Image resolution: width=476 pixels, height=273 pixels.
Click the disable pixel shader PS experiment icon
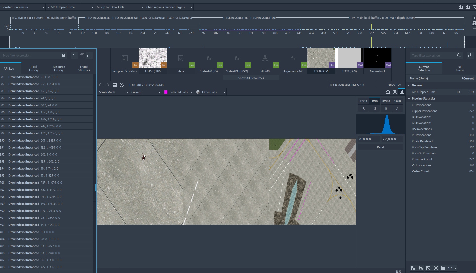pos(421,268)
